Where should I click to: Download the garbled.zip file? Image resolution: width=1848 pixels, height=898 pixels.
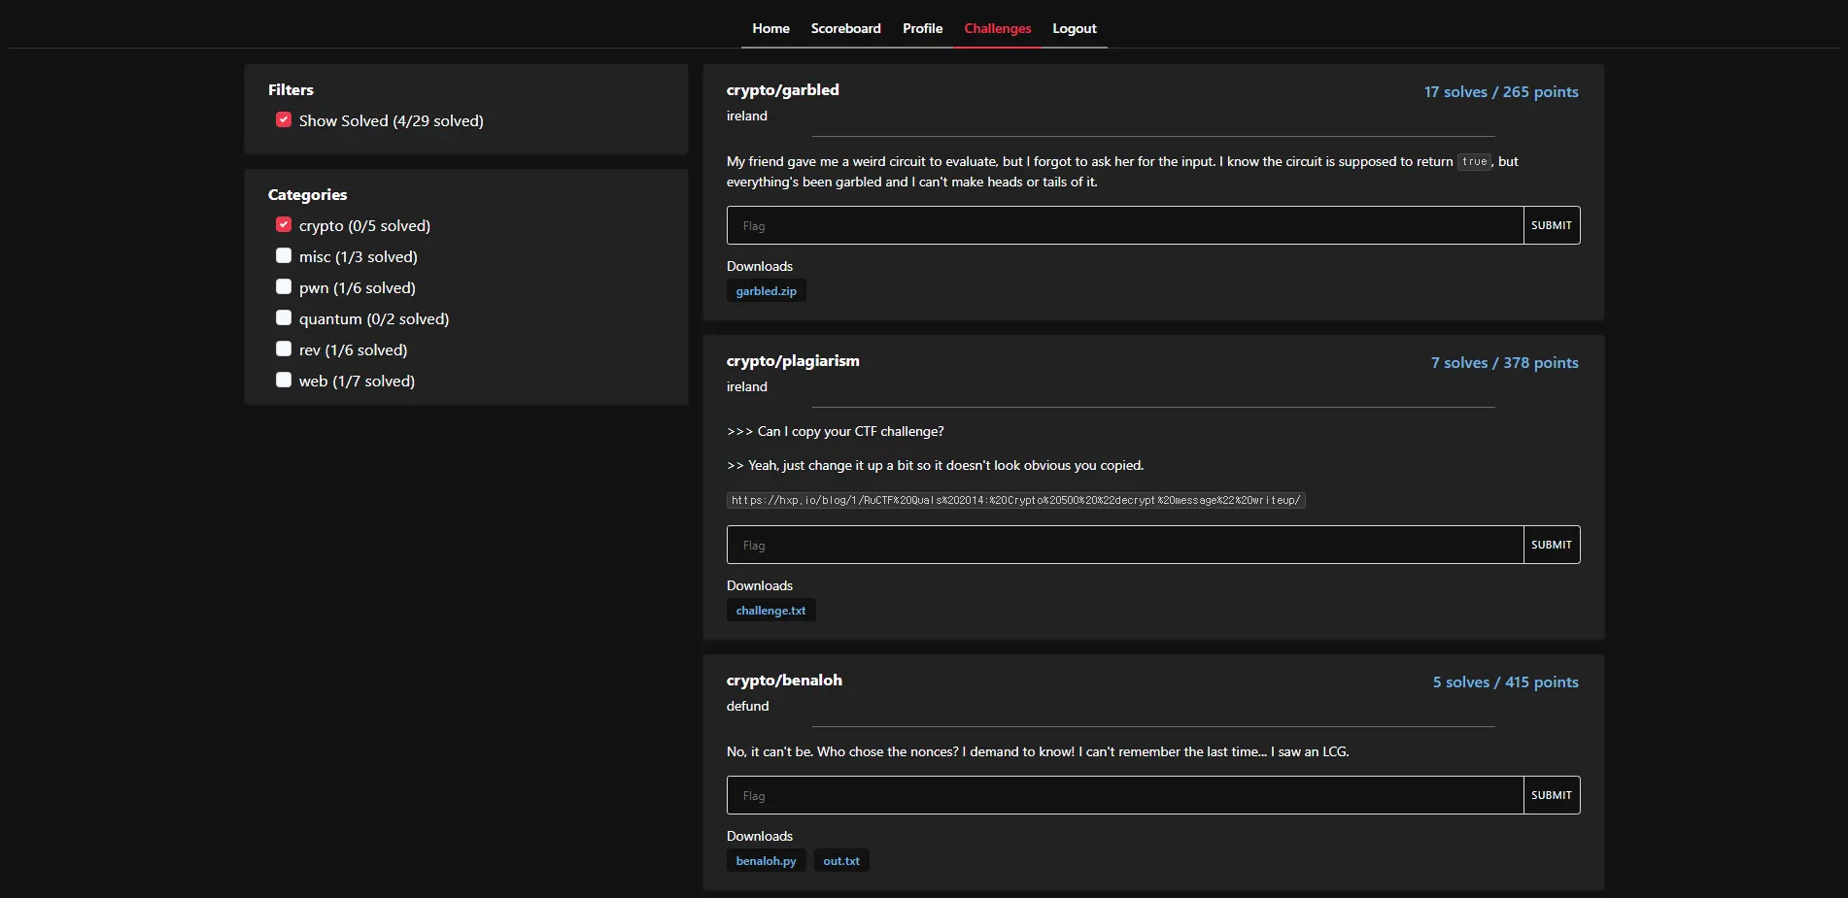pyautogui.click(x=766, y=291)
